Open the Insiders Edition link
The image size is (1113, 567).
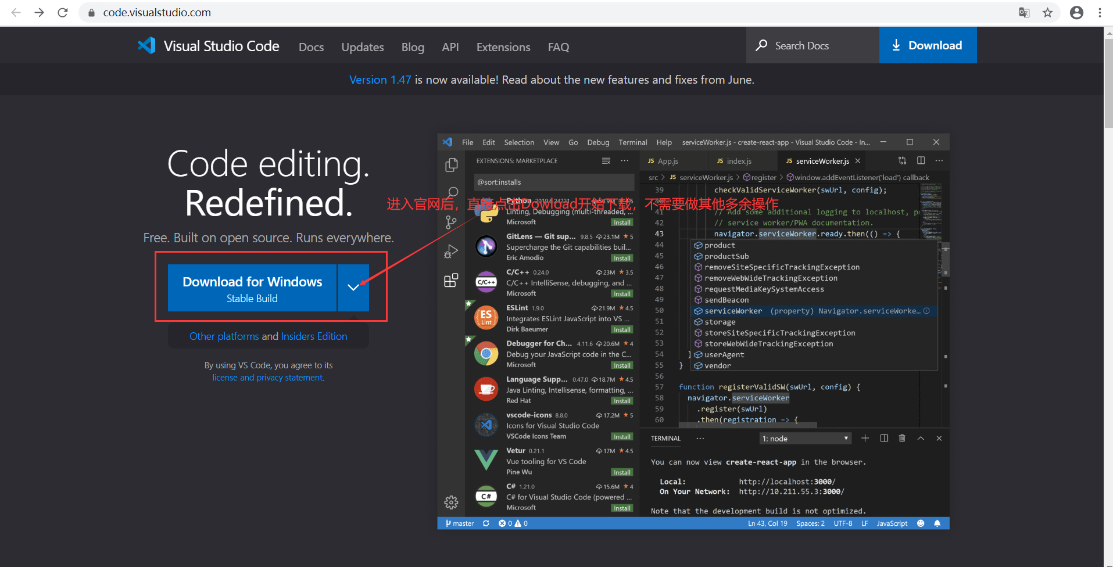(x=314, y=336)
